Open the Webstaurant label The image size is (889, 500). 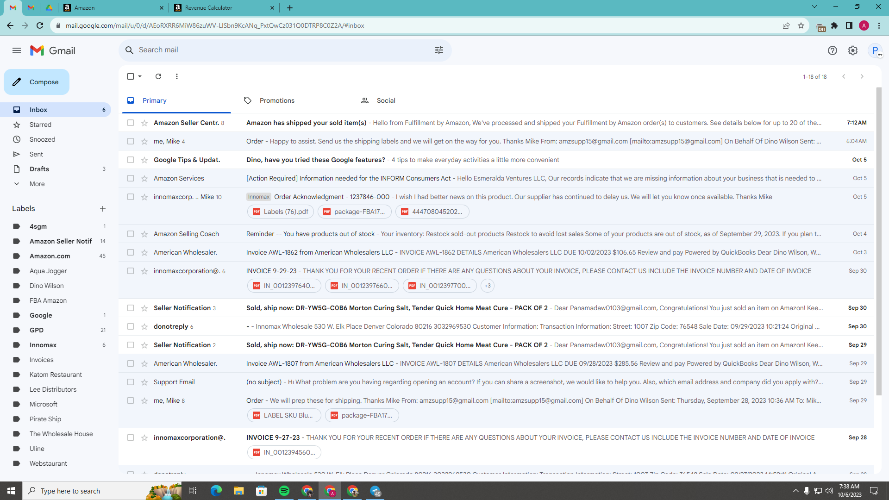(48, 463)
